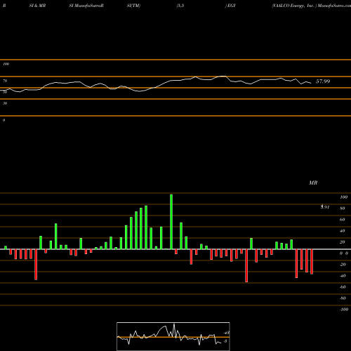Click the 'SI MunafaSutraR' header text

[x=86, y=6]
